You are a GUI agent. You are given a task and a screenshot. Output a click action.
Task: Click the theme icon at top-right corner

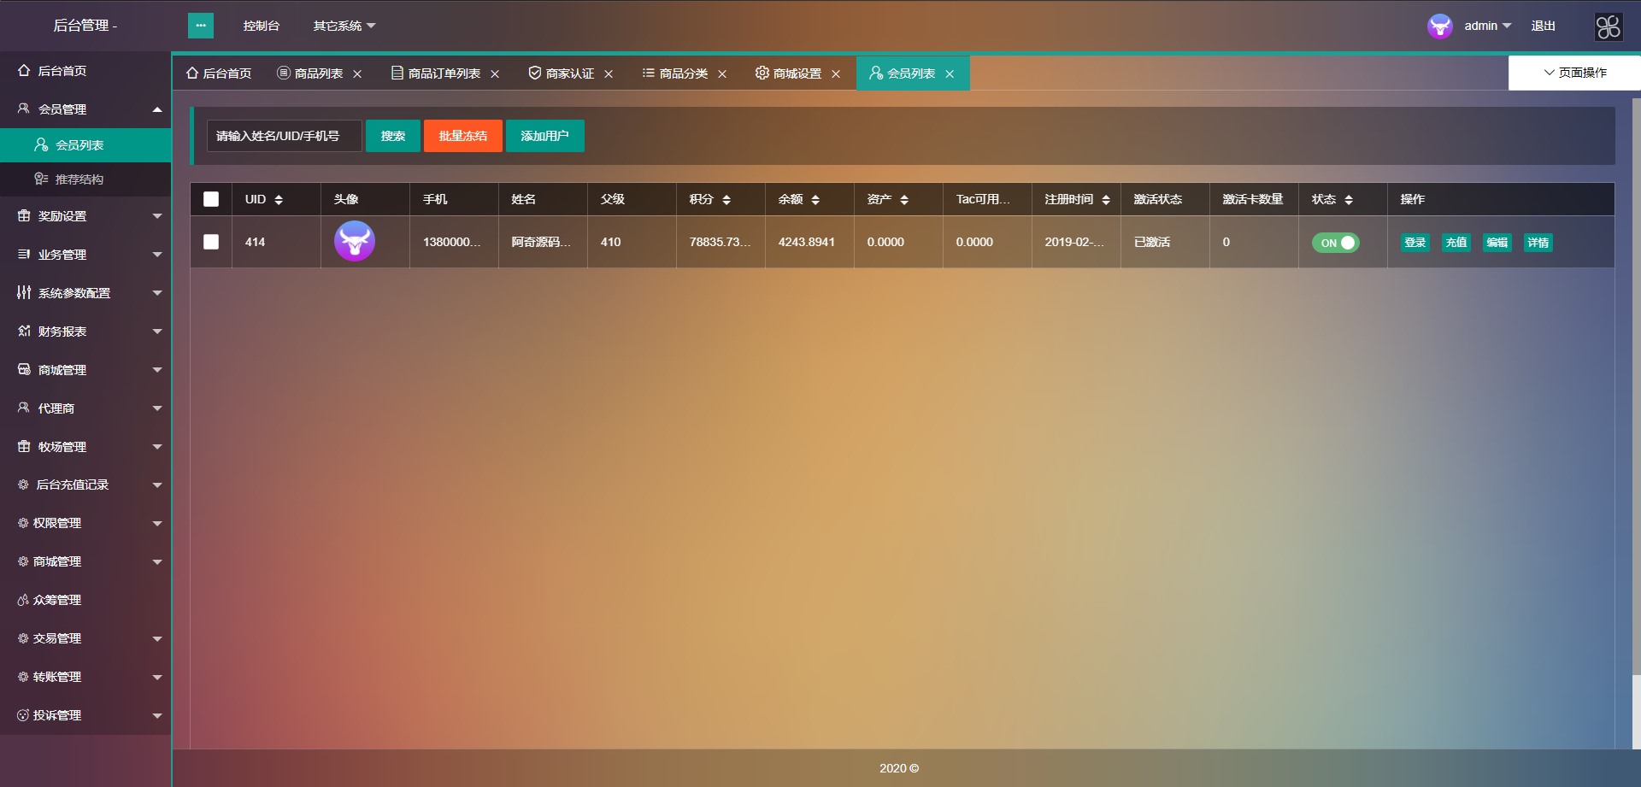coord(1608,26)
